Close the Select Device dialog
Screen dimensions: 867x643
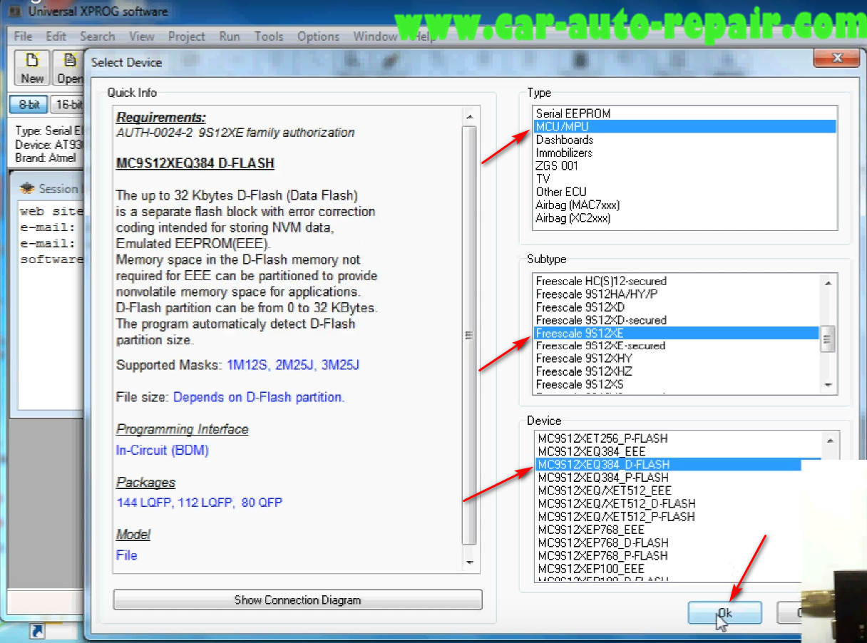(x=837, y=58)
